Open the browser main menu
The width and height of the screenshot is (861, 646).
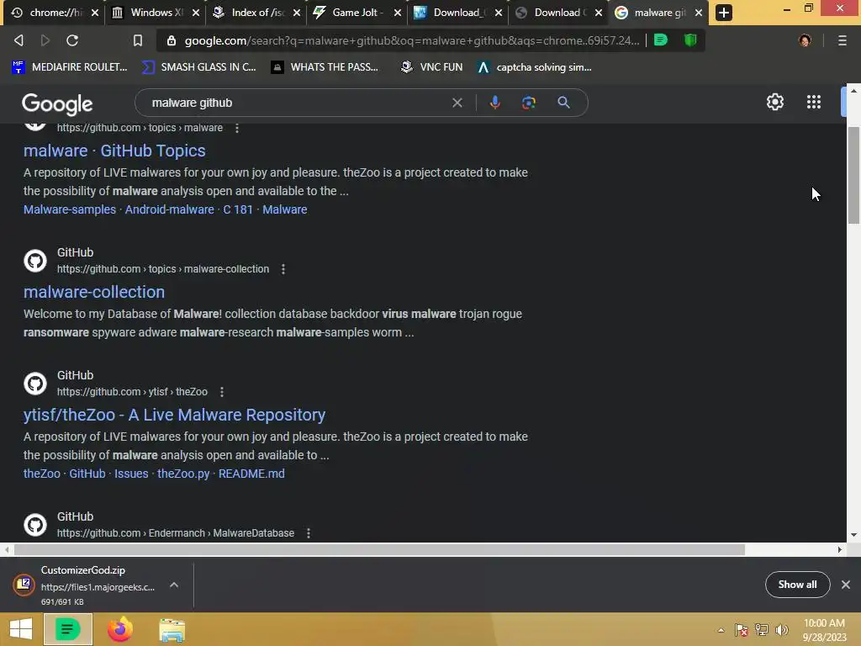click(842, 40)
